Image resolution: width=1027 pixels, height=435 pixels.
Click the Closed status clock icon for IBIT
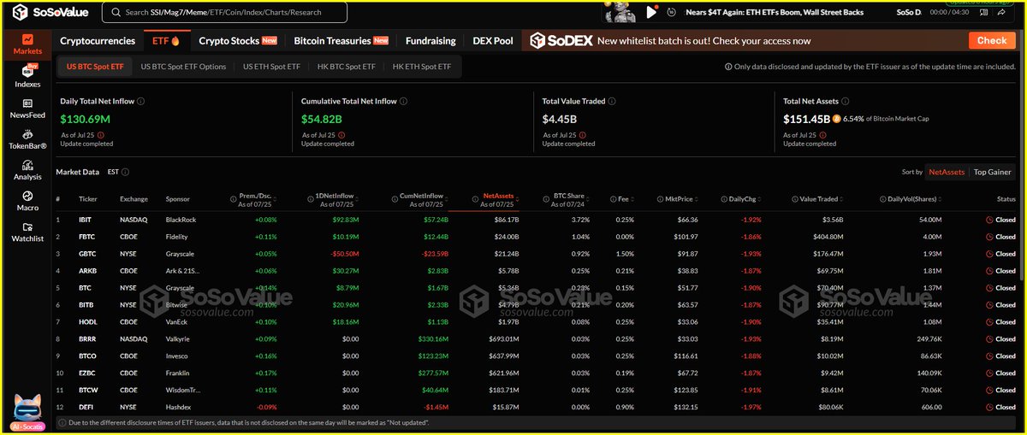(x=988, y=220)
